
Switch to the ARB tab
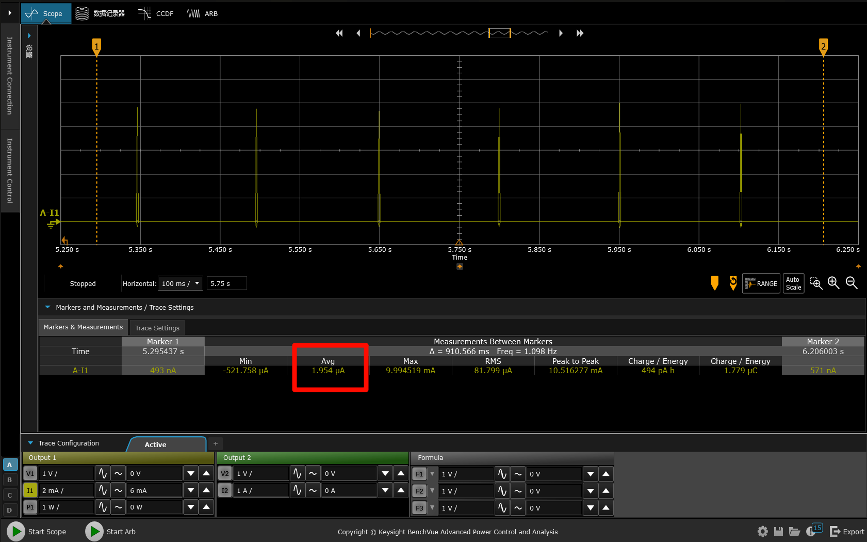click(x=202, y=13)
